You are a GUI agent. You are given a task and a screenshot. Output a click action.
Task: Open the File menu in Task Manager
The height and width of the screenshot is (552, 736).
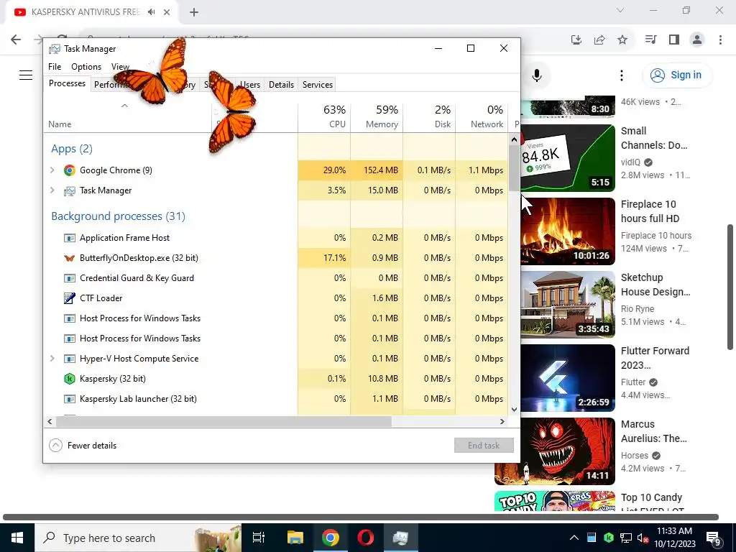pos(55,67)
